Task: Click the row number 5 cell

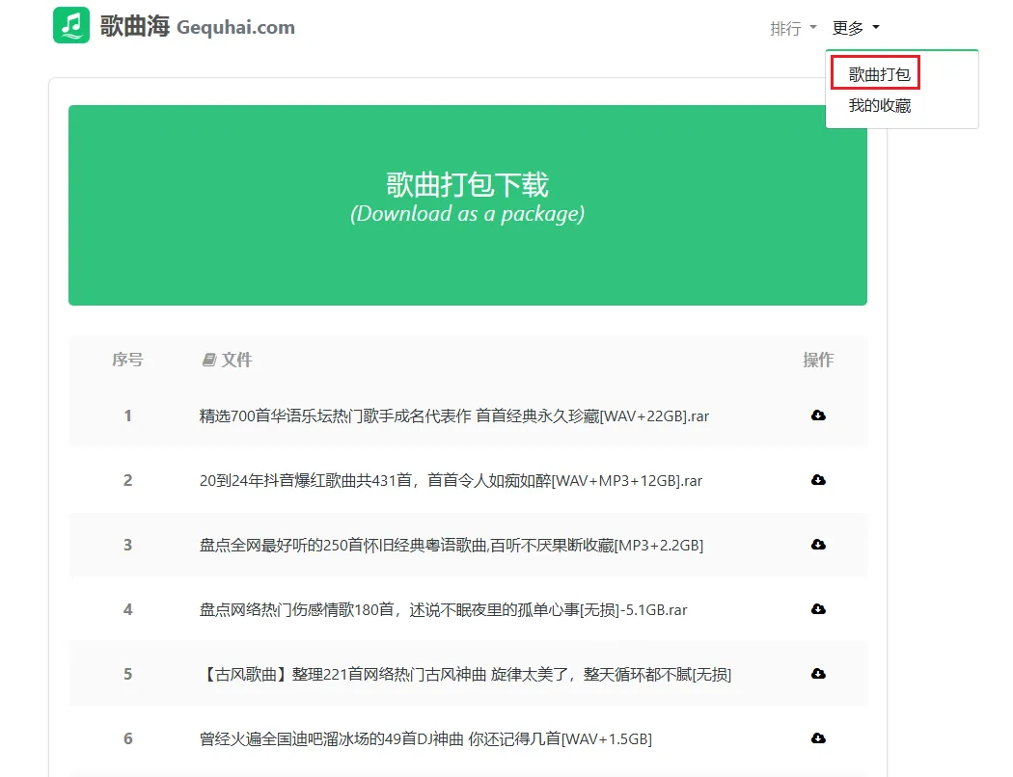Action: pos(128,674)
